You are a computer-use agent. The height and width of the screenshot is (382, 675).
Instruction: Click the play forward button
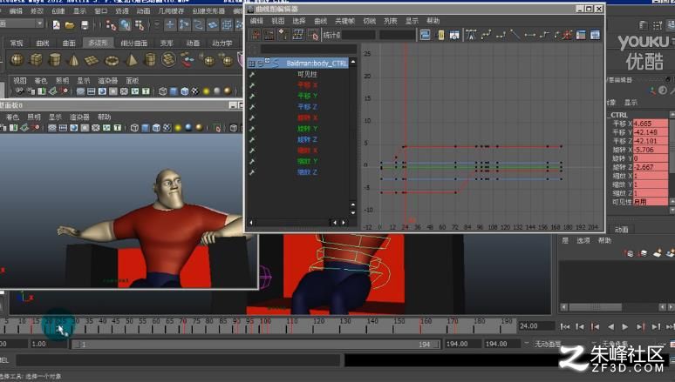(625, 327)
